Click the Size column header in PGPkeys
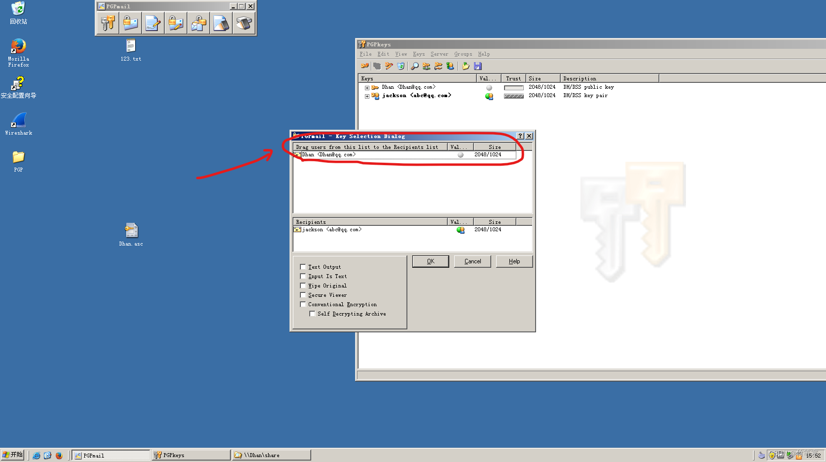This screenshot has height=462, width=826. coord(543,78)
